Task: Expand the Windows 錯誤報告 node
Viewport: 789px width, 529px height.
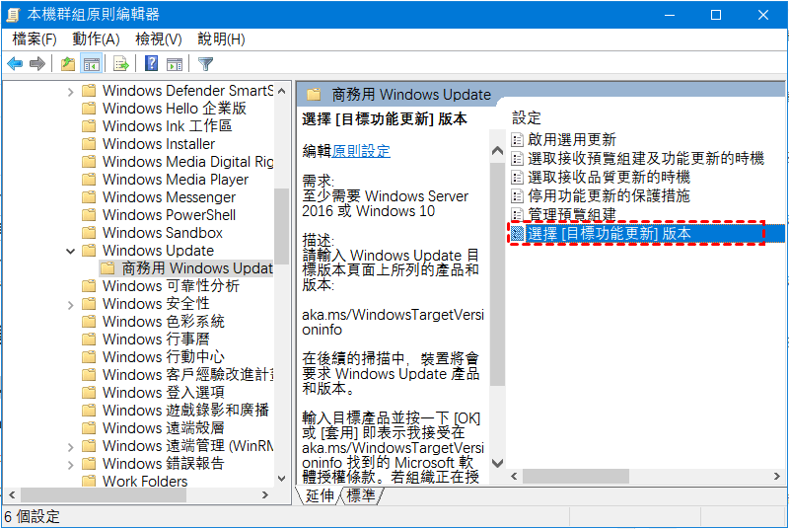Action: 70,465
